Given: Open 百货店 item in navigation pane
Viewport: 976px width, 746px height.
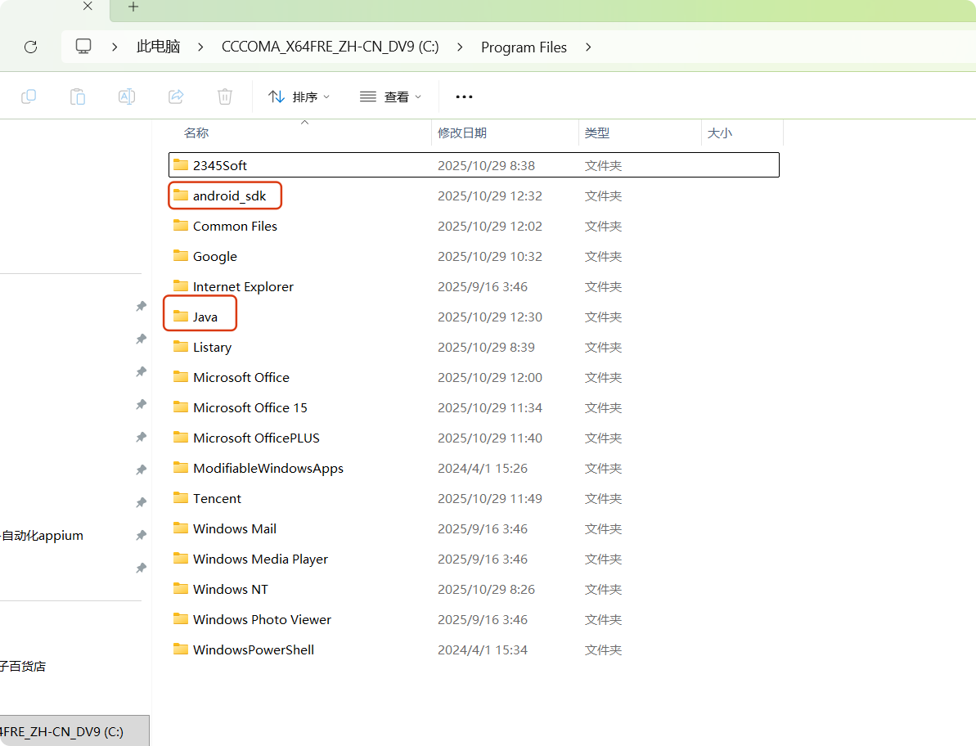Looking at the screenshot, I should pos(23,667).
